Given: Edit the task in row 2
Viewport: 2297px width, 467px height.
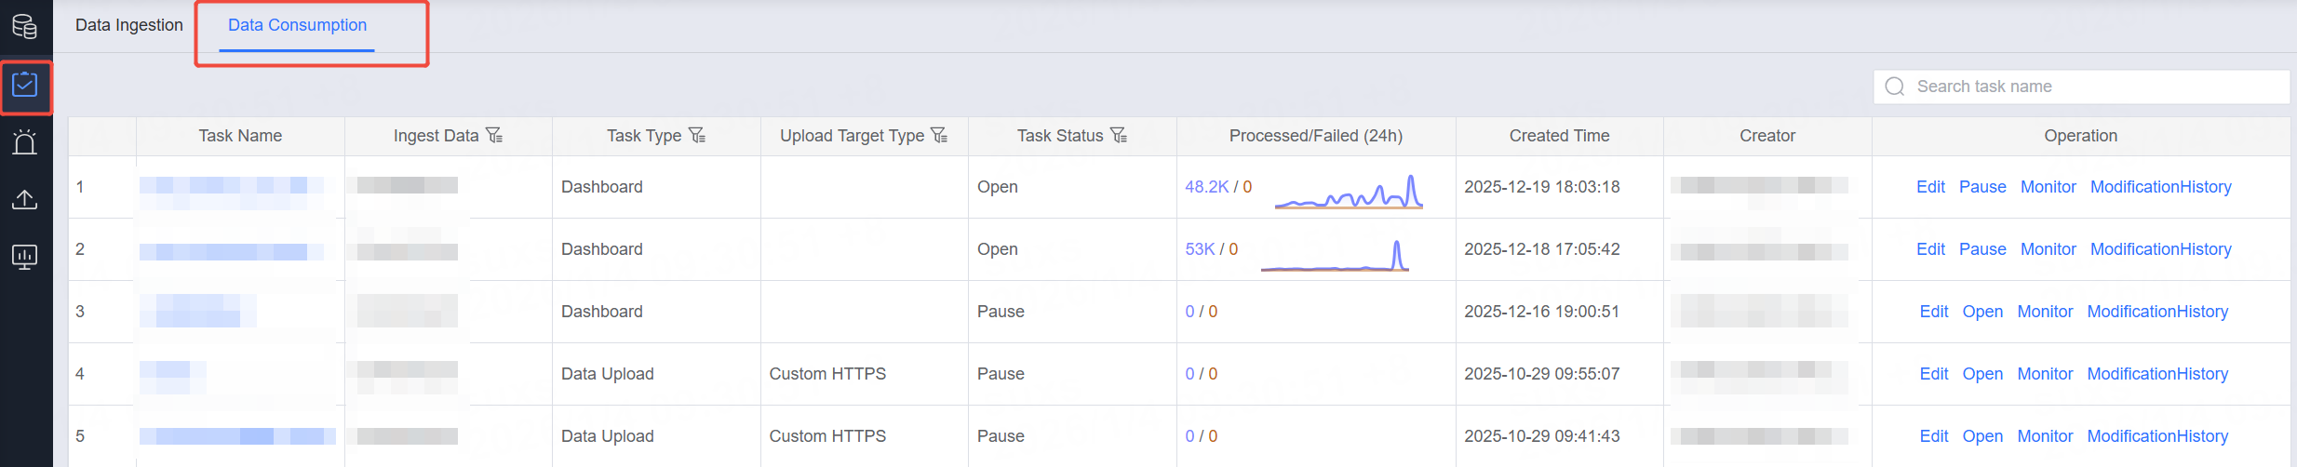Looking at the screenshot, I should click(x=1930, y=249).
